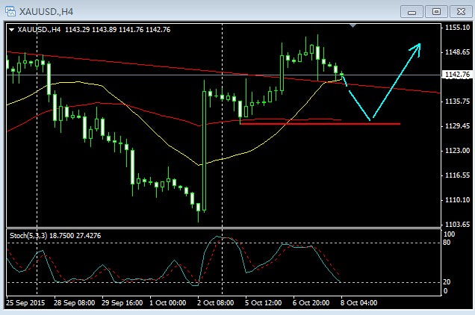Image resolution: width=475 pixels, height=315 pixels.
Task: Click the chart shift marker triangle at top
Action: 353,25
